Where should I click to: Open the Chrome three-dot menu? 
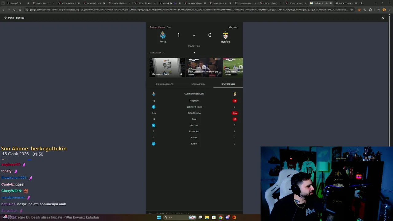click(x=390, y=10)
